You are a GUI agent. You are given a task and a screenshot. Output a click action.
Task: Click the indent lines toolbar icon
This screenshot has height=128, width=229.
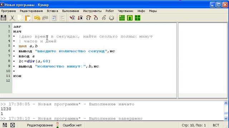click(54, 18)
